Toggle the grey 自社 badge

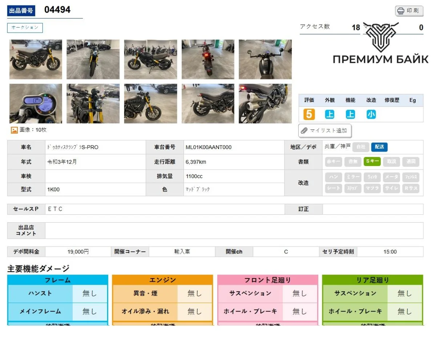[361, 147]
